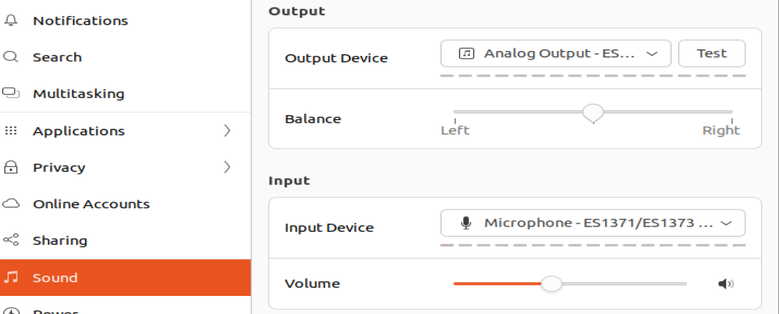779x314 pixels.
Task: Open the Output Device dropdown
Action: click(x=556, y=54)
